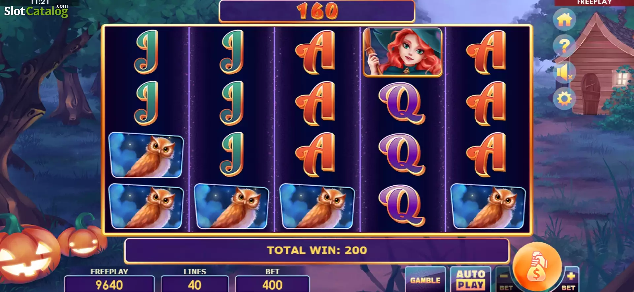Viewport: 634px width, 292px height.
Task: Click the BET value field showing 400
Action: point(272,284)
